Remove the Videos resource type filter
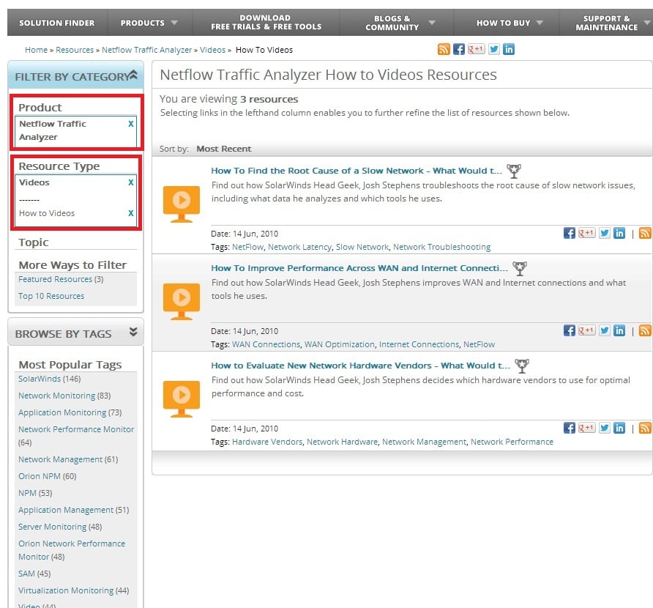This screenshot has height=608, width=653. (x=131, y=182)
